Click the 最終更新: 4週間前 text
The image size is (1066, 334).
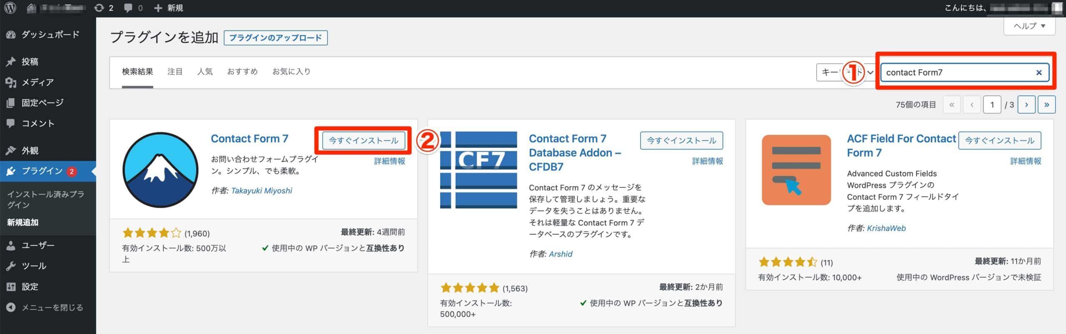[373, 232]
